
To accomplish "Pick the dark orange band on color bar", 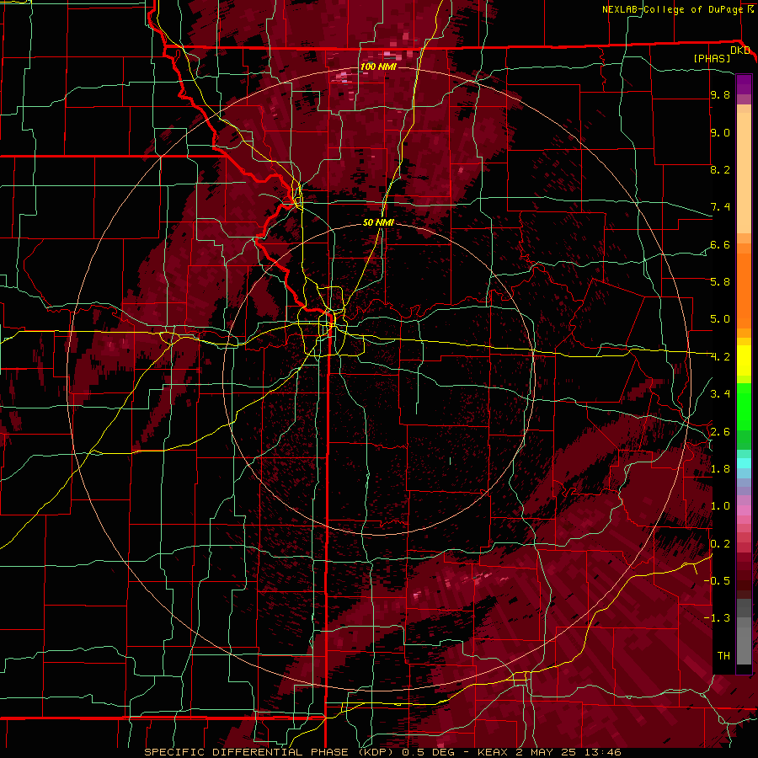I will click(x=744, y=290).
